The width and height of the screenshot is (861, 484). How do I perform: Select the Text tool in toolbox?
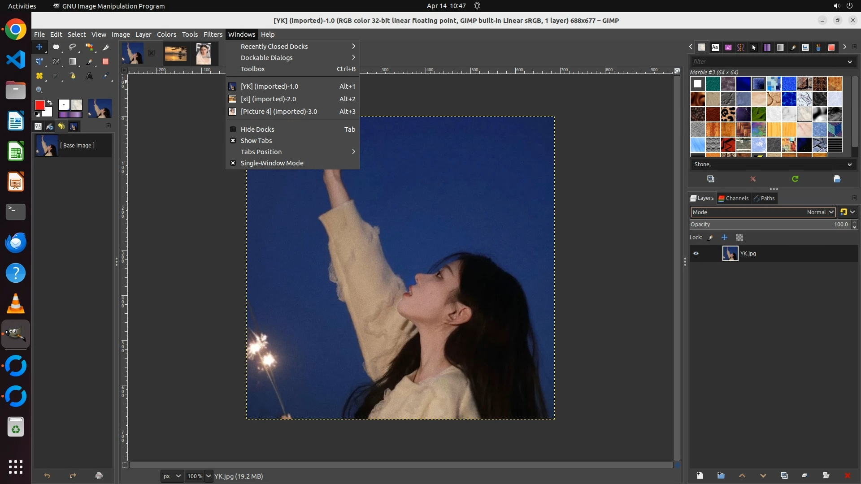(89, 76)
